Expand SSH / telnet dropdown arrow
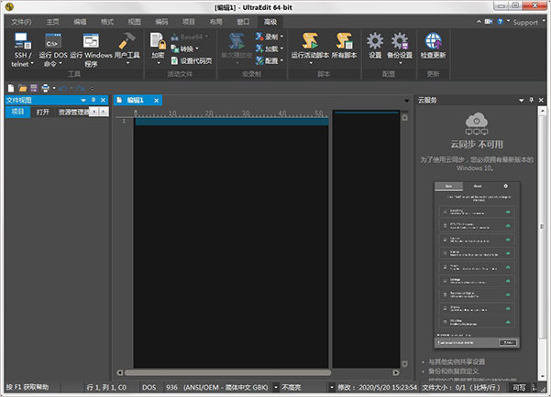551x397 pixels. [32, 64]
